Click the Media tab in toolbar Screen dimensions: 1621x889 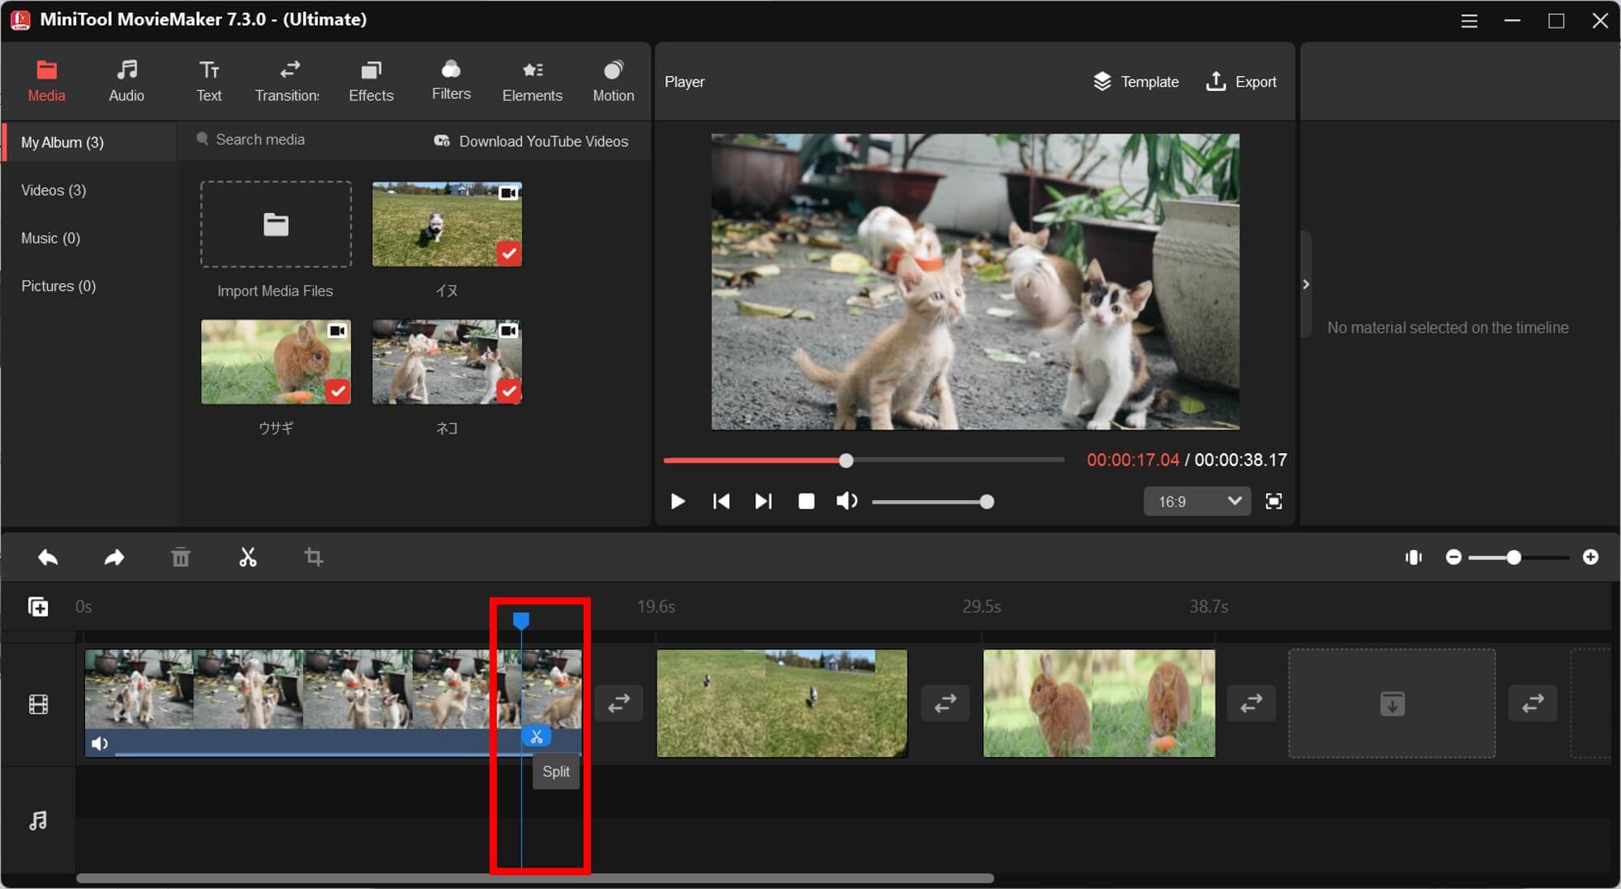(x=46, y=80)
